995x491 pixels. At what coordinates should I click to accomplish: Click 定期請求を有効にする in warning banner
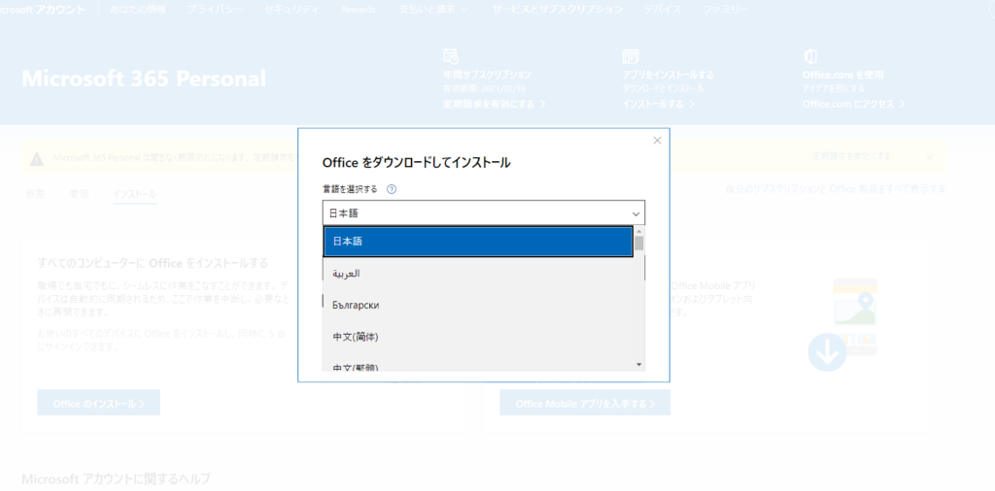pyautogui.click(x=851, y=156)
